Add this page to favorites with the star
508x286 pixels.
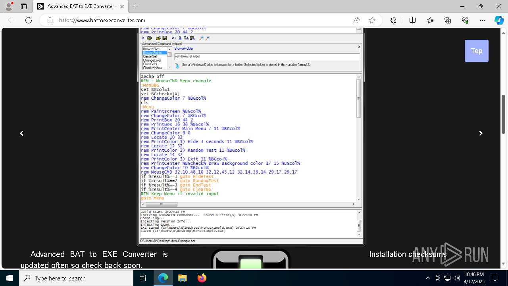click(x=372, y=20)
